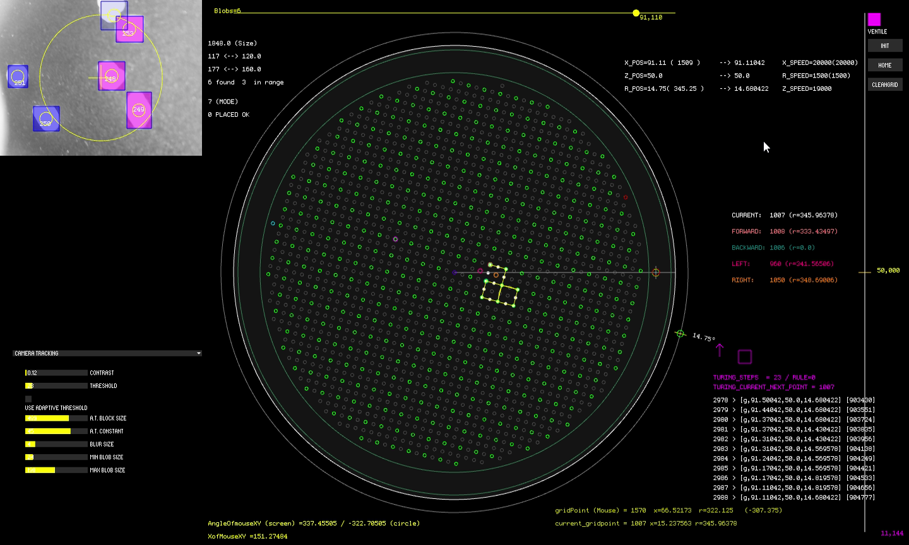The width and height of the screenshot is (909, 545).
Task: Select the red highlighted grid point
Action: tap(626, 197)
